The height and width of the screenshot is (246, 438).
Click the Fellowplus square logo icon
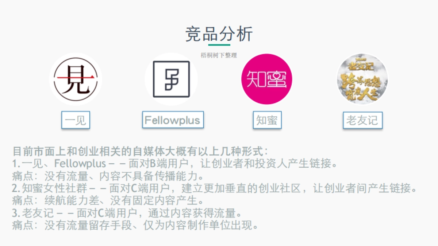click(171, 79)
